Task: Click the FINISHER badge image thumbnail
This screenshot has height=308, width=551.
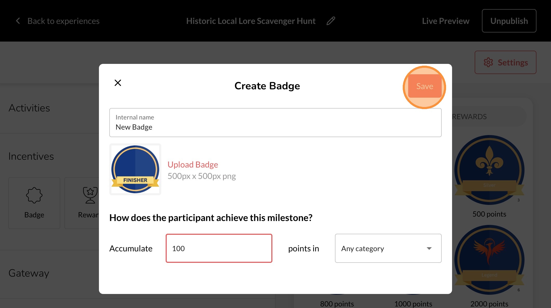Action: (x=135, y=169)
